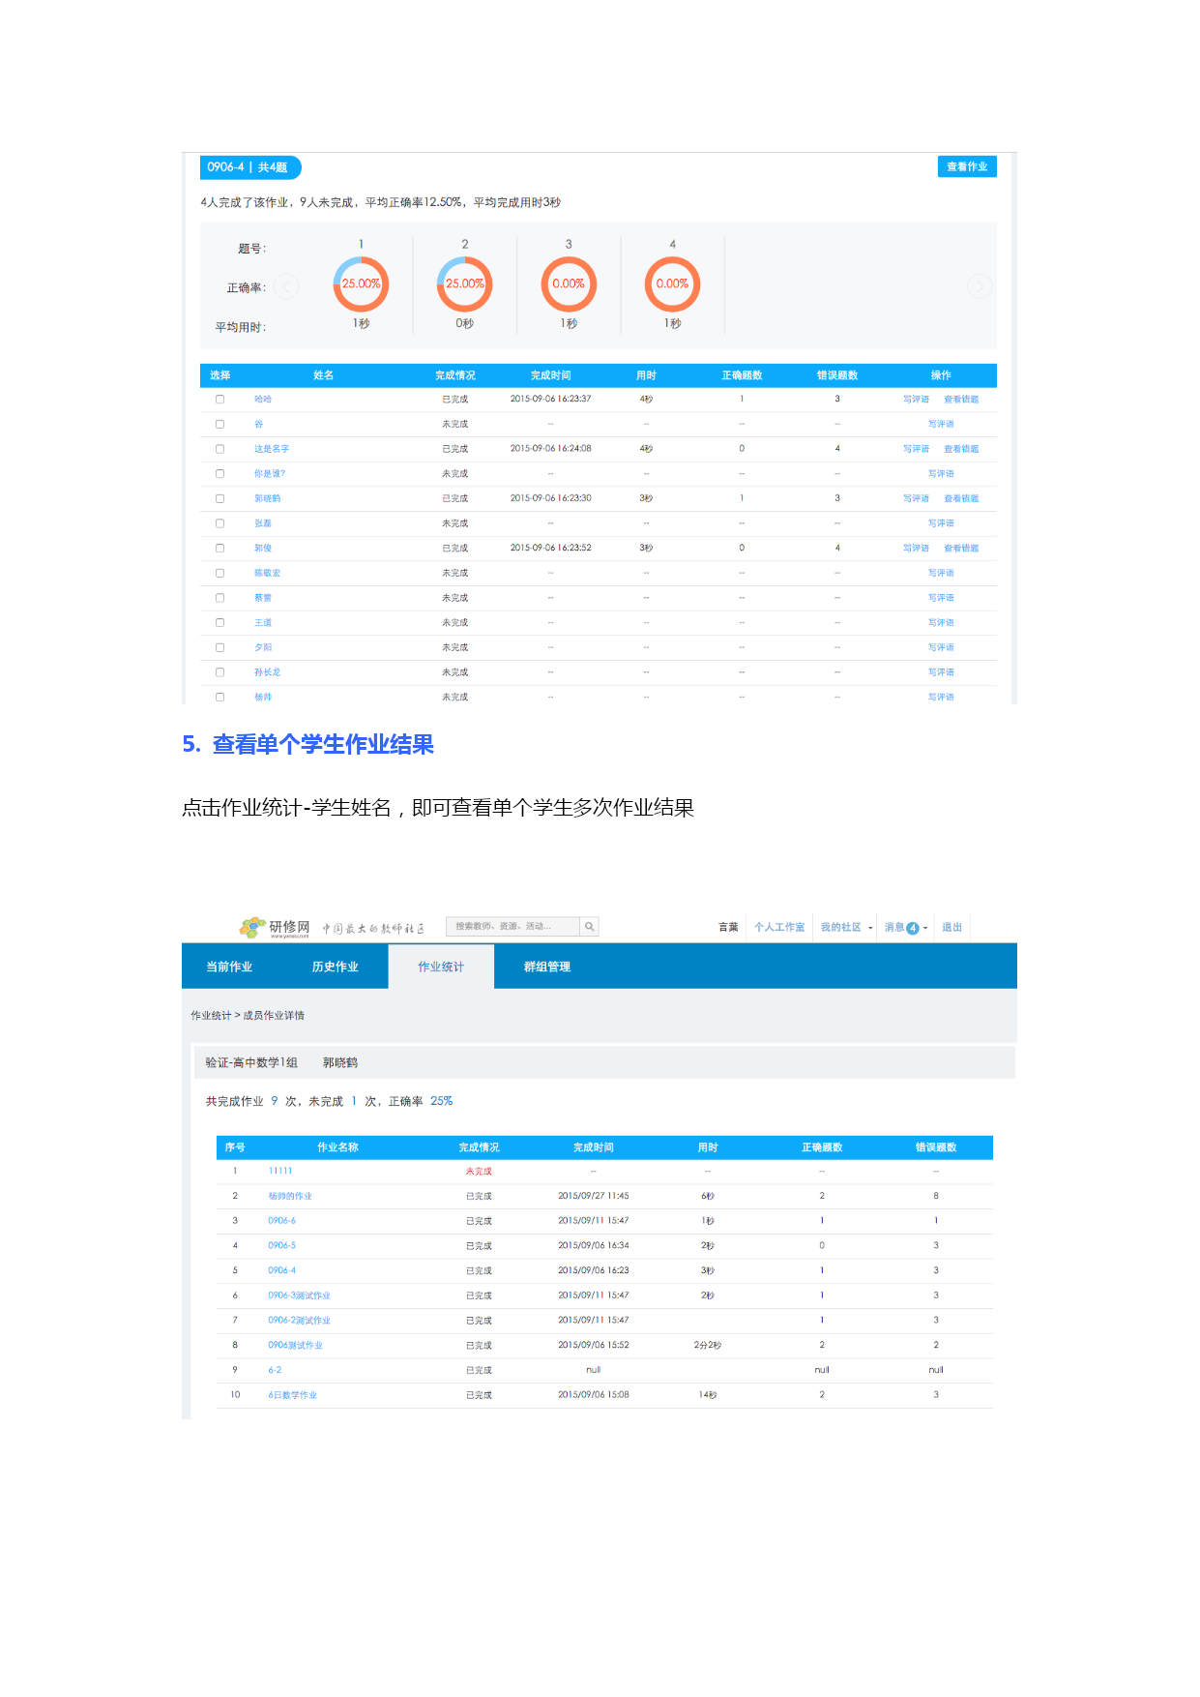Click the 研修网 logo
This screenshot has height=1697, width=1200.
(276, 928)
